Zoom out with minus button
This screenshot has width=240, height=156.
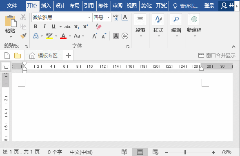167,152
